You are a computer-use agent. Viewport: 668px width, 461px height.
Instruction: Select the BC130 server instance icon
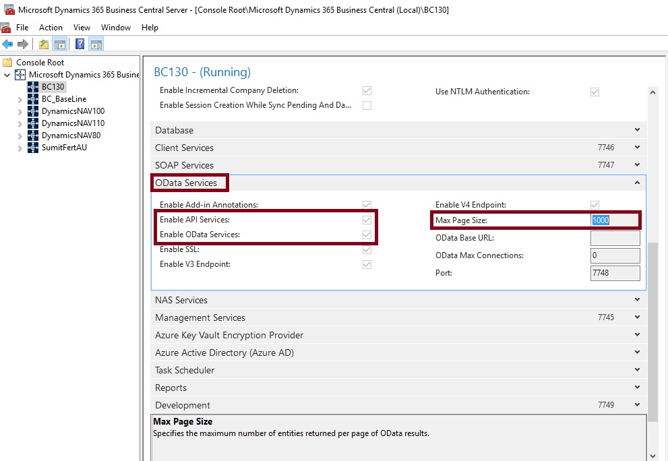click(33, 87)
